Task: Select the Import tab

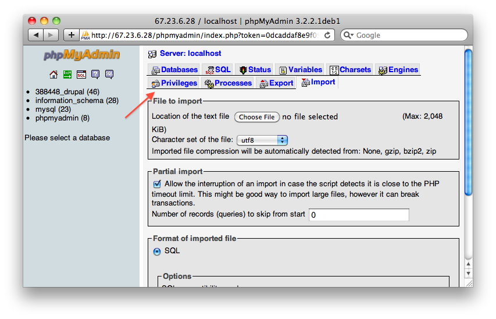Action: pyautogui.click(x=318, y=82)
